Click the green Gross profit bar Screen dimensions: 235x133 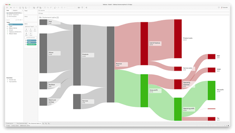(x=144, y=90)
